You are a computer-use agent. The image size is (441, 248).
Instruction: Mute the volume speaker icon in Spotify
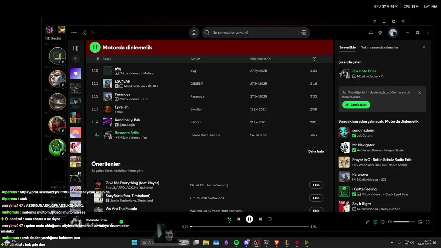[390, 222]
